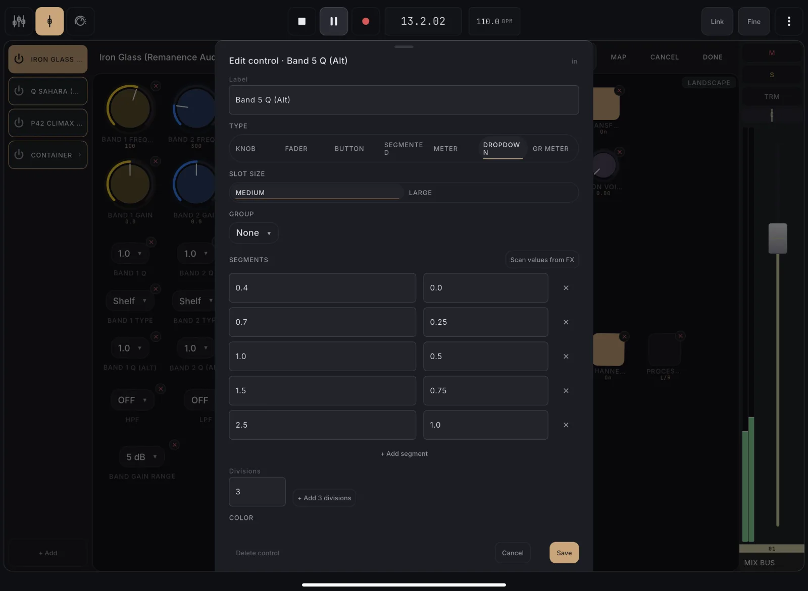This screenshot has height=591, width=808.
Task: Toggle power for IRON GLASS plugin
Action: tap(19, 59)
